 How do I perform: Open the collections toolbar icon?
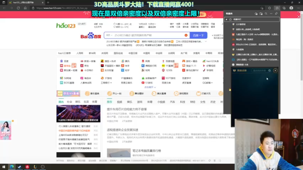(x=284, y=8)
